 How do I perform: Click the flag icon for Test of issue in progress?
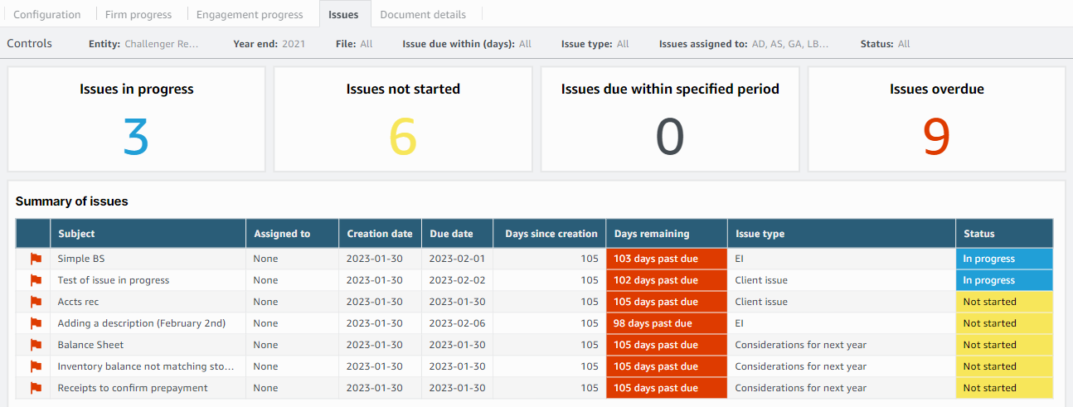click(x=36, y=280)
